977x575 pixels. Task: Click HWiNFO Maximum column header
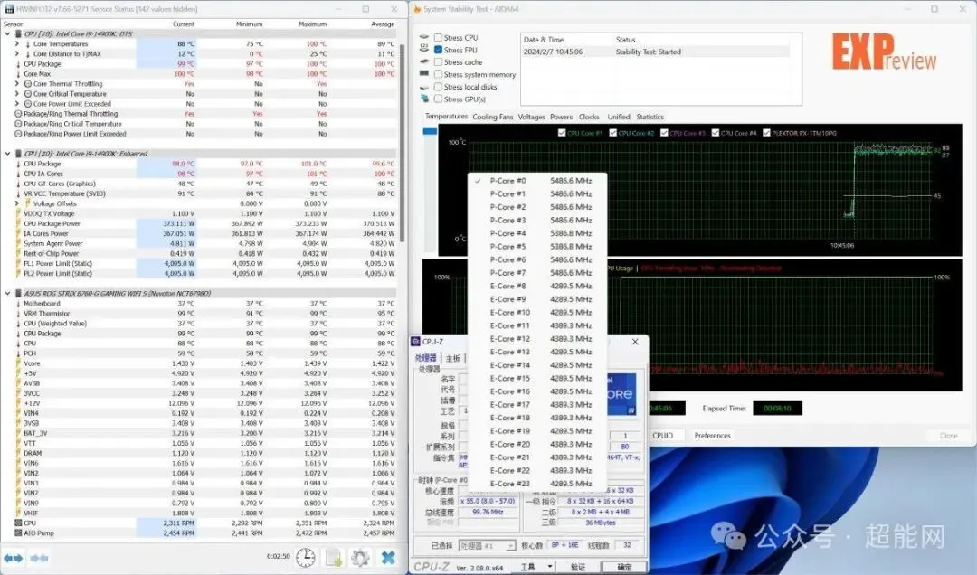pyautogui.click(x=312, y=24)
